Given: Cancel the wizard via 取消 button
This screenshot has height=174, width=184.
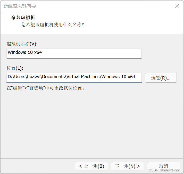Looking at the screenshot, I should click(x=164, y=166).
